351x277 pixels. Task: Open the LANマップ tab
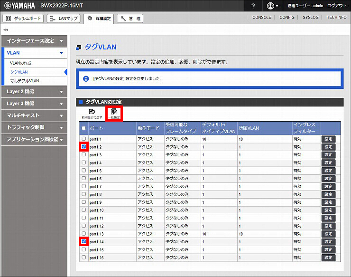pyautogui.click(x=64, y=19)
